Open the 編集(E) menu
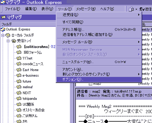This screenshot has height=123, width=152. pos(31,9)
